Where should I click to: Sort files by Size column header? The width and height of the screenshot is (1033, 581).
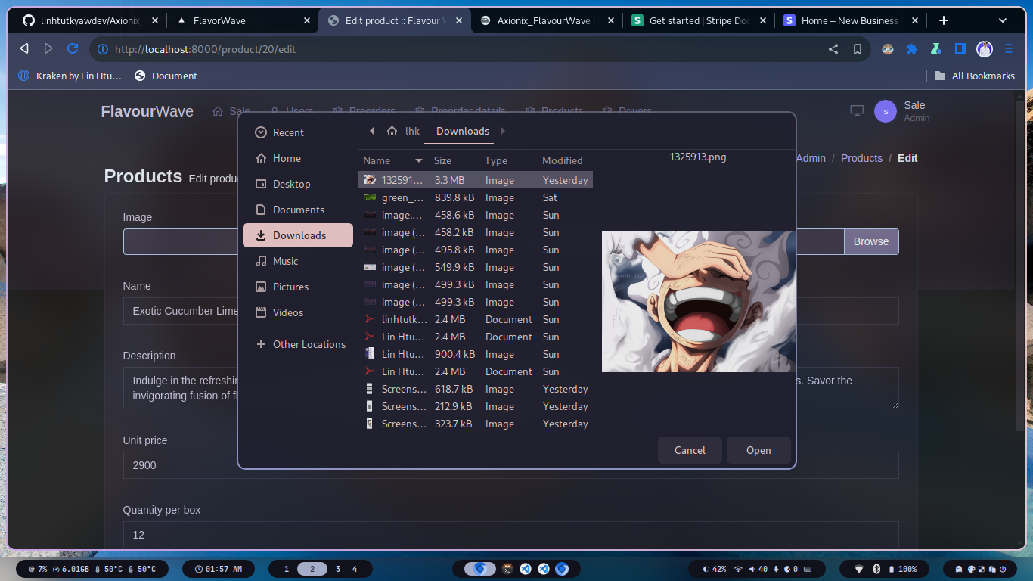pyautogui.click(x=454, y=160)
